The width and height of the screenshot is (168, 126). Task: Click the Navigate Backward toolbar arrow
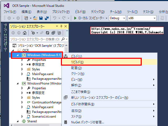point(9,18)
